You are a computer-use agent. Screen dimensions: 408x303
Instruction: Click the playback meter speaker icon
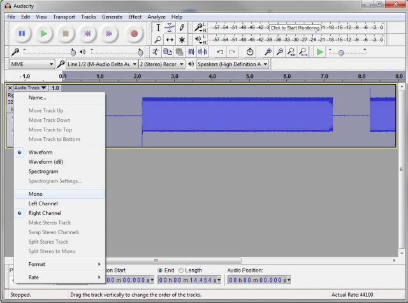(x=198, y=40)
